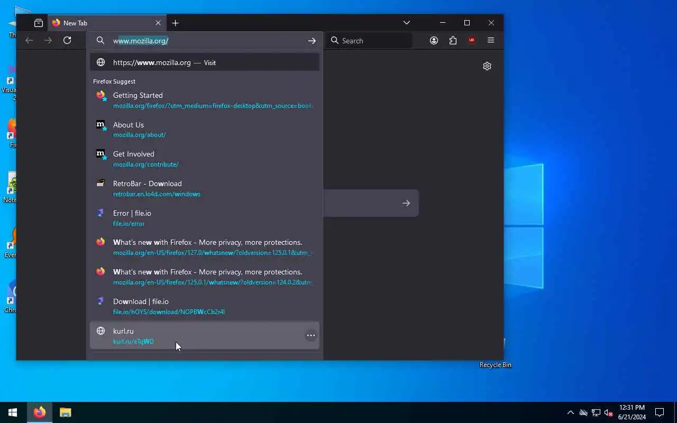Open the Firefox account icon

(434, 40)
